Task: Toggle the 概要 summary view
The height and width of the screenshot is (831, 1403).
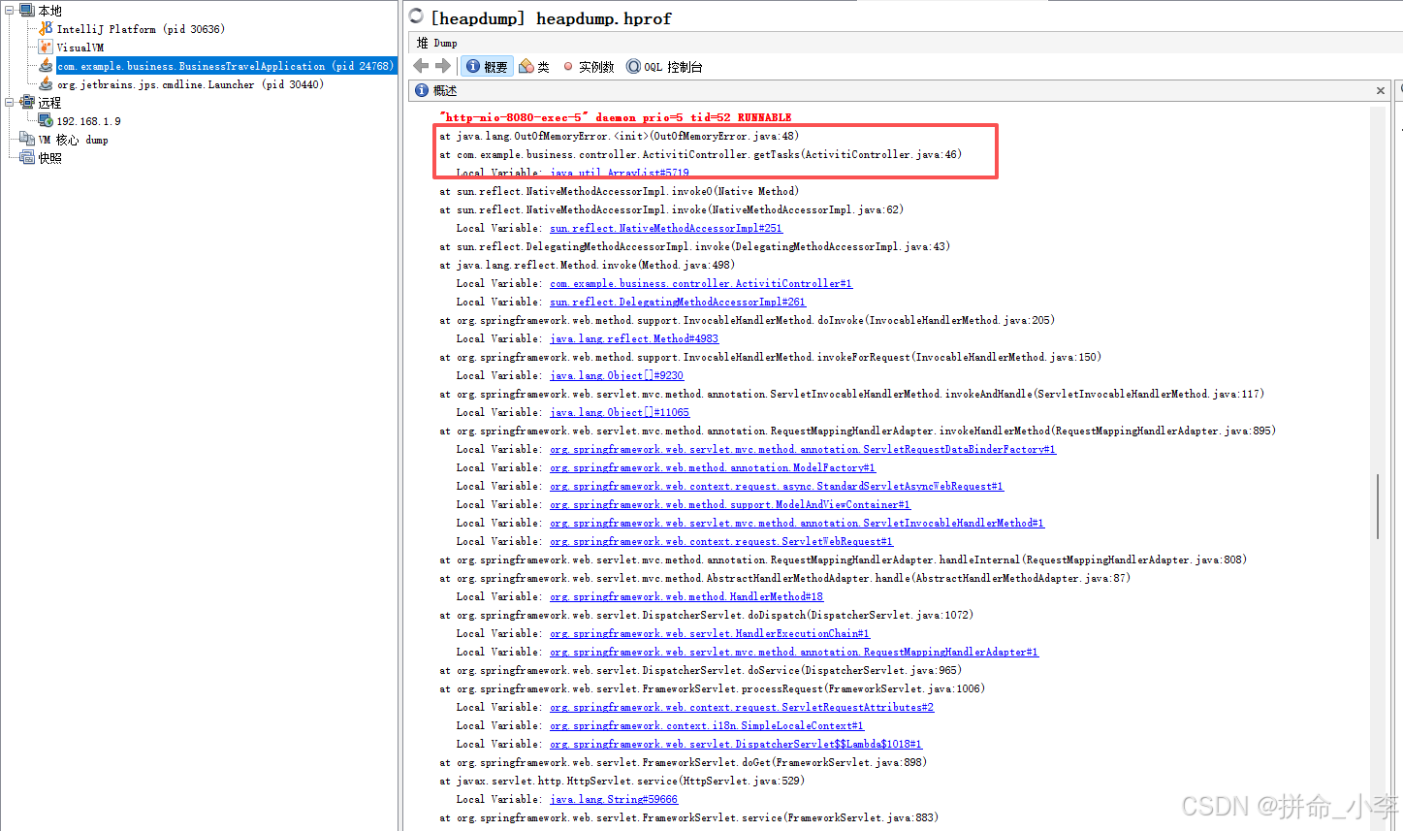Action: click(x=487, y=66)
